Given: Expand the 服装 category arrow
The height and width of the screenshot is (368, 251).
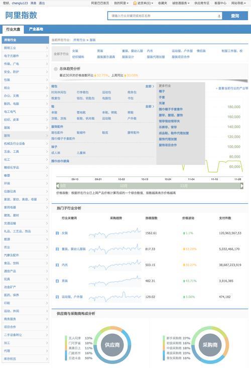Looking at the screenshot, I should (47, 128).
